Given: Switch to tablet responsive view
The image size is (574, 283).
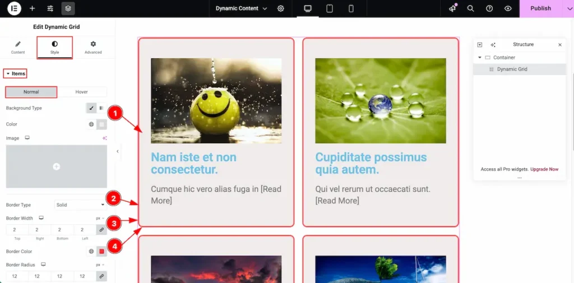Looking at the screenshot, I should (330, 8).
